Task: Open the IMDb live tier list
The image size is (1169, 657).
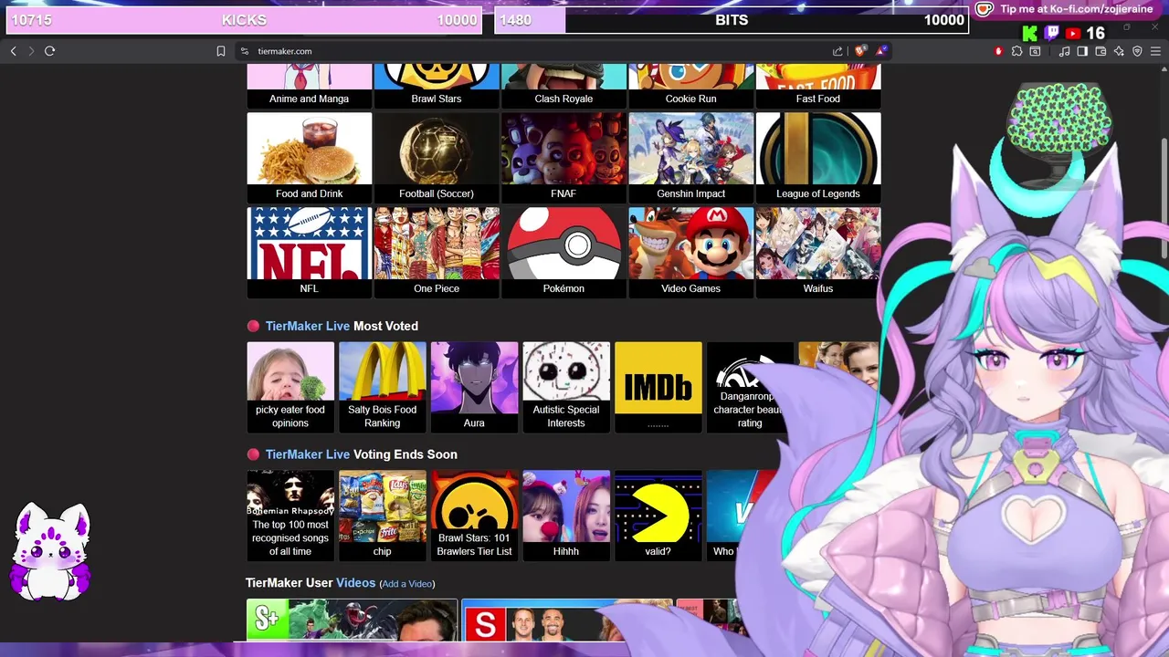Action: (658, 387)
